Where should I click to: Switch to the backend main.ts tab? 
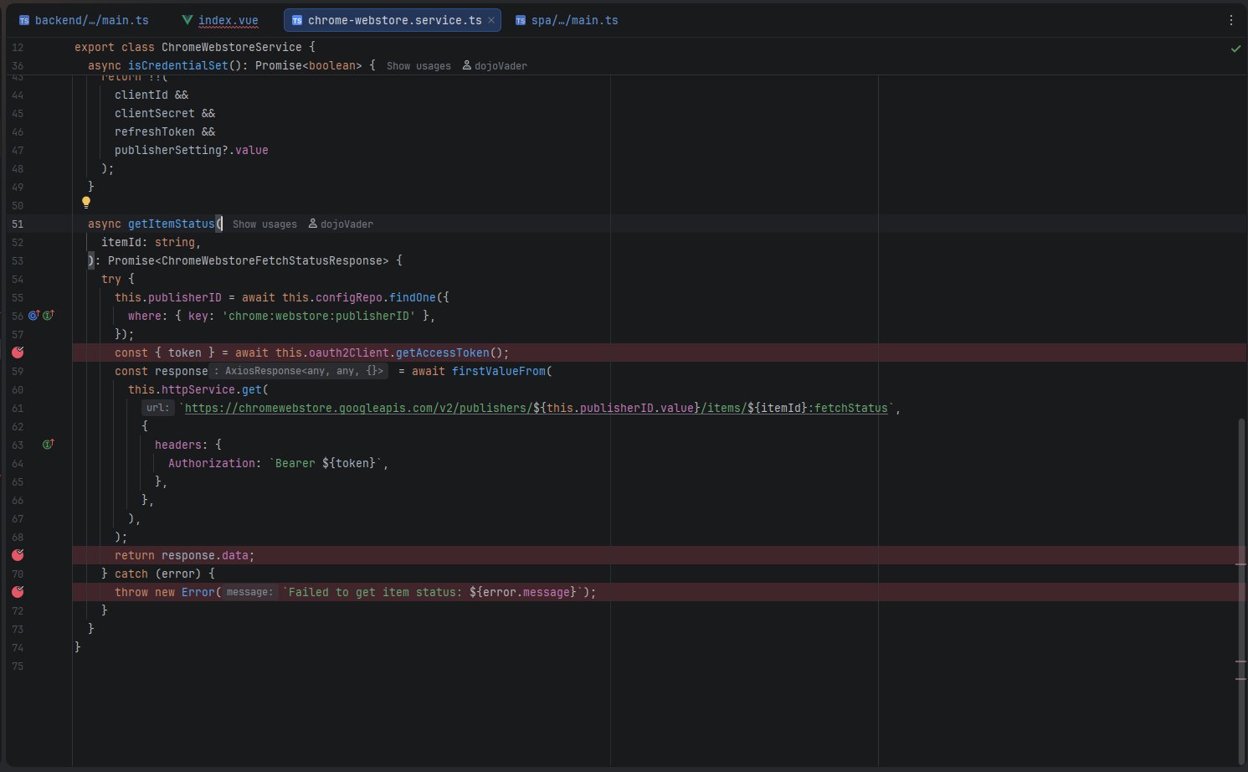[x=91, y=20]
